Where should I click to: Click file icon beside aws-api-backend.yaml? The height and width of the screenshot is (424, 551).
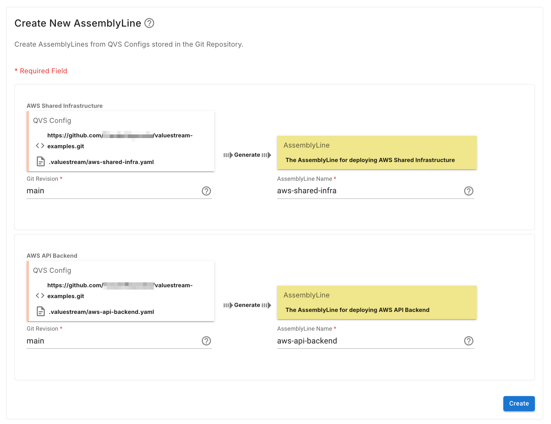[x=41, y=312]
